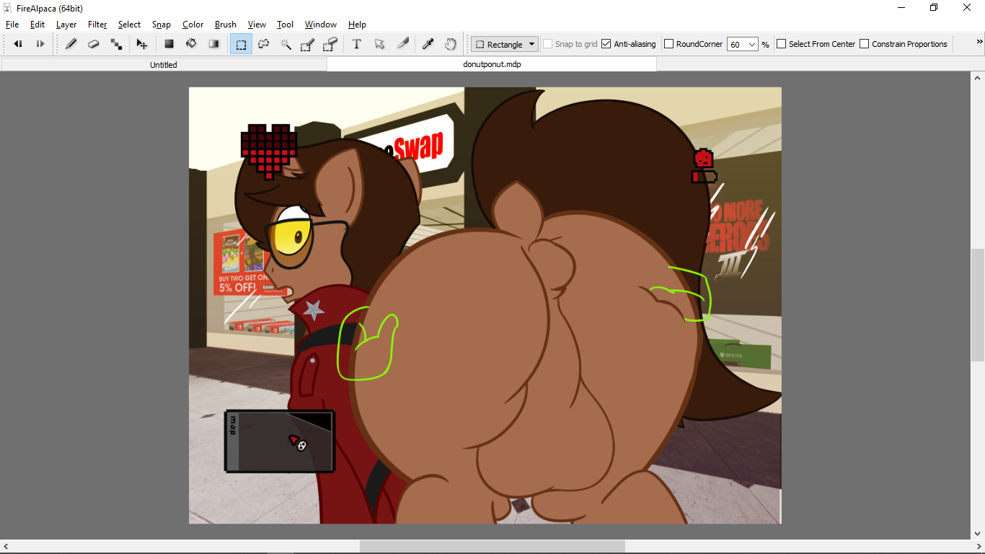Image resolution: width=985 pixels, height=554 pixels.
Task: Expand the RoundCorner percentage dropdown
Action: (x=751, y=44)
